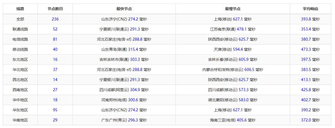Screen dimensions: 335x128
Task: Select the 西南地区 row label
Action: point(20,90)
